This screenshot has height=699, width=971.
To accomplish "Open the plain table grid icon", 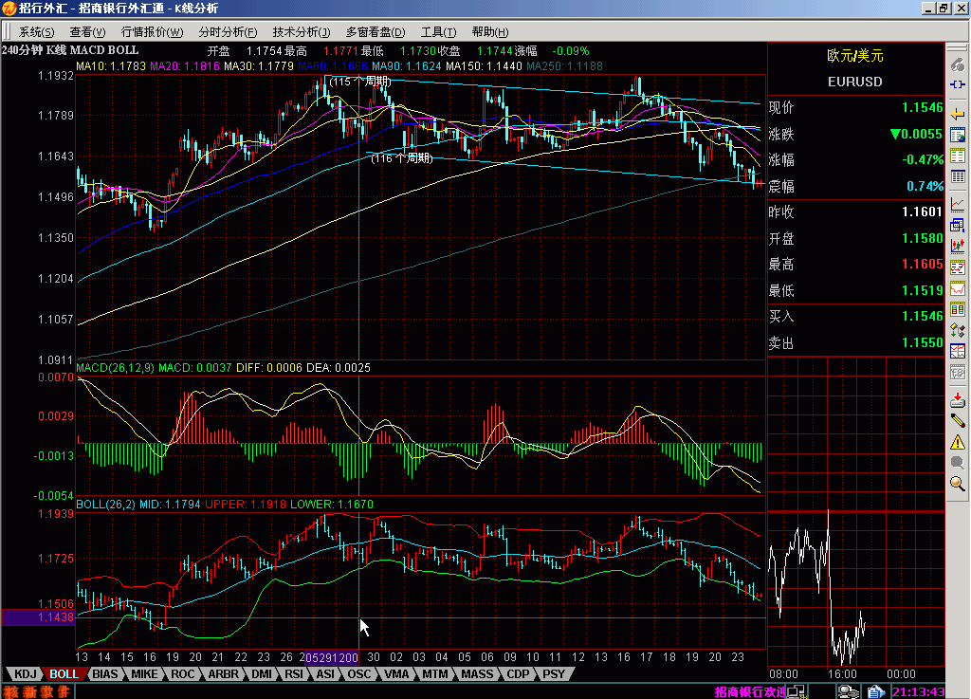I will 958,176.
